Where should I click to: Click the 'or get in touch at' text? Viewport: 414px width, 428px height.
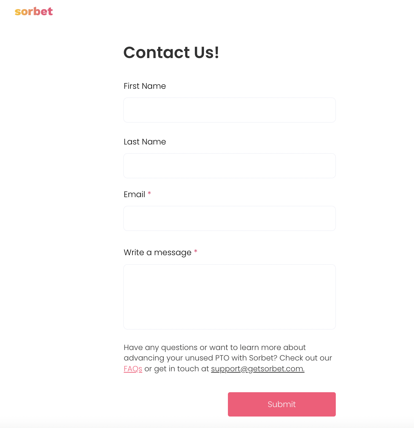[x=177, y=369]
